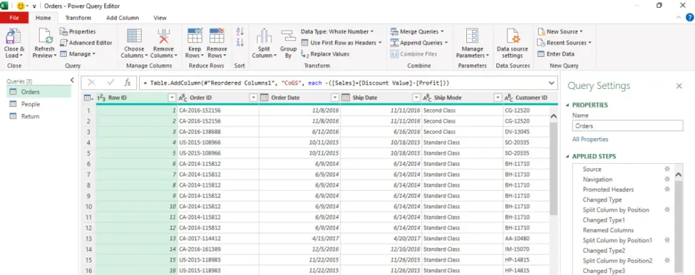This screenshot has width=695, height=275.
Task: Click the Remove Rows icon
Action: point(217,36)
